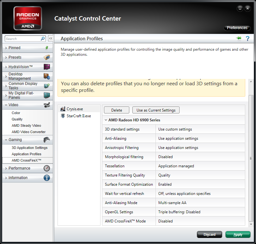Click the Video camcorder icon
256x244 pixels.
tap(47, 105)
